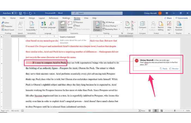Click the Delete comment icon

coord(70,25)
